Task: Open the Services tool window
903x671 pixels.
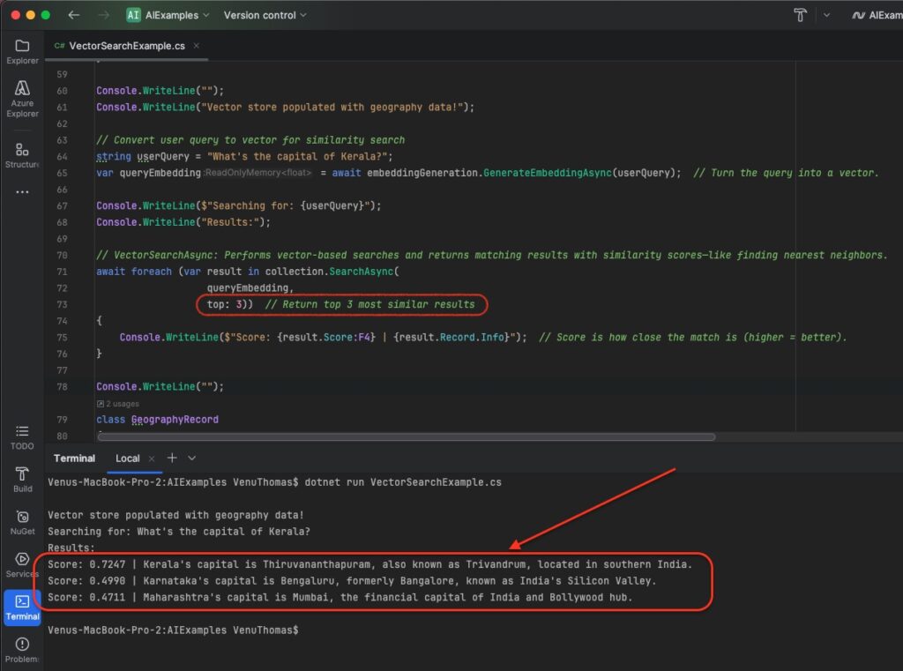Action: (x=22, y=564)
